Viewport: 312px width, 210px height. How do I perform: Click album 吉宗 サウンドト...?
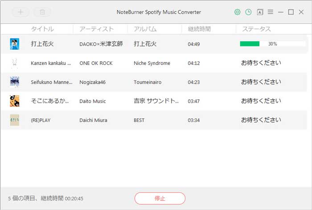click(156, 101)
